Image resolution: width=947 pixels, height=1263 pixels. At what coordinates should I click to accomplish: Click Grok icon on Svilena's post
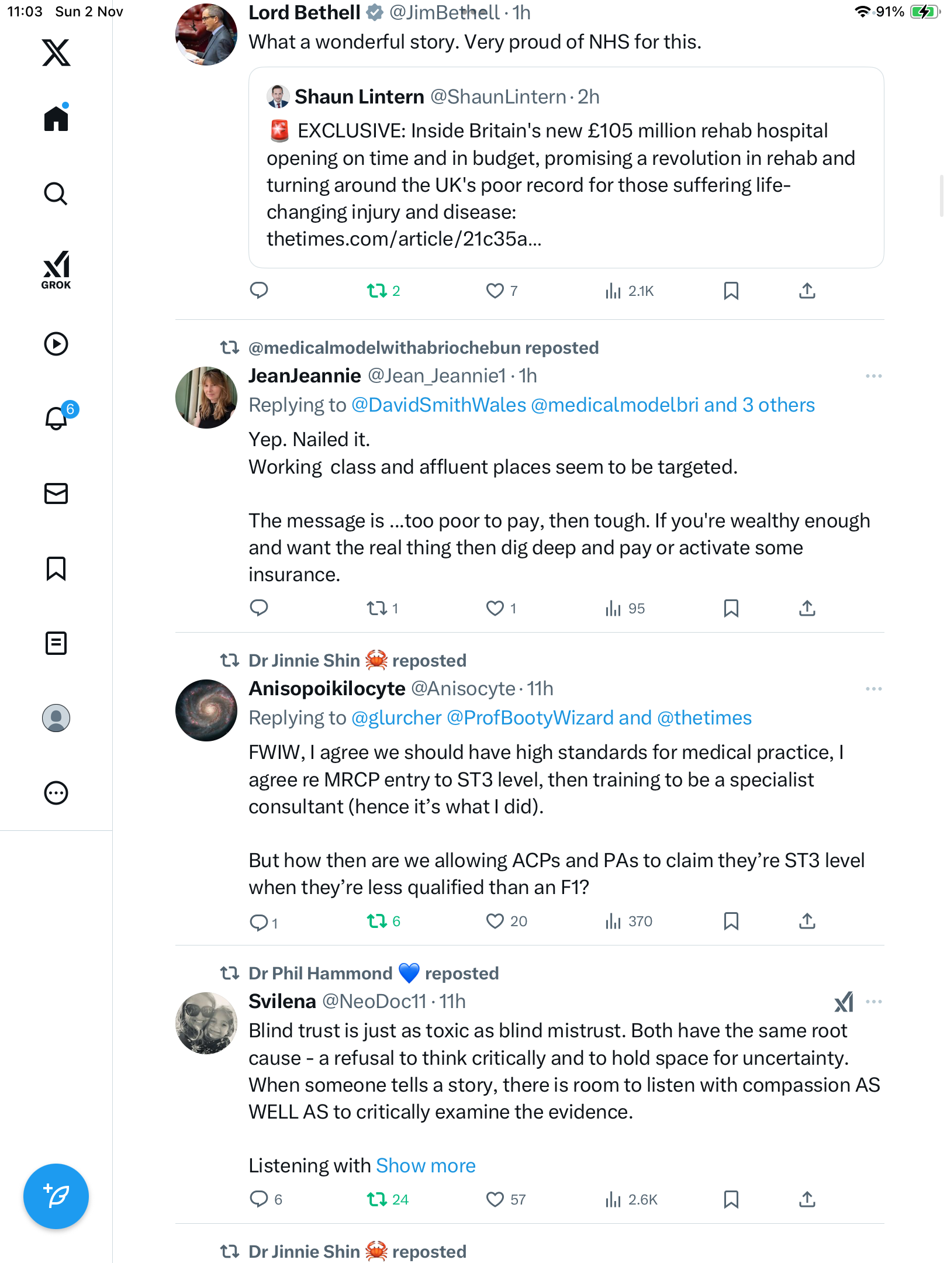pos(844,1002)
